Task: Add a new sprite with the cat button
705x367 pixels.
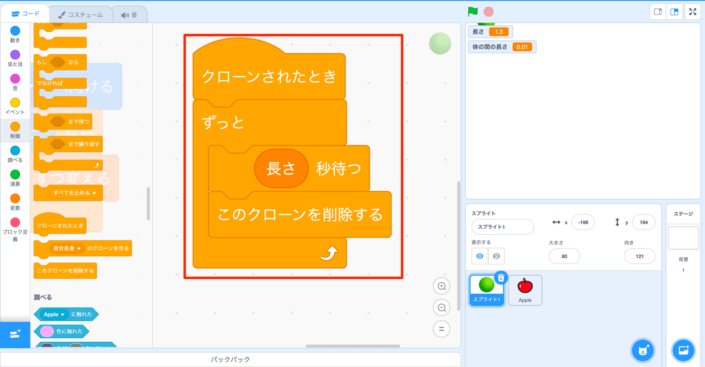Action: [x=642, y=351]
